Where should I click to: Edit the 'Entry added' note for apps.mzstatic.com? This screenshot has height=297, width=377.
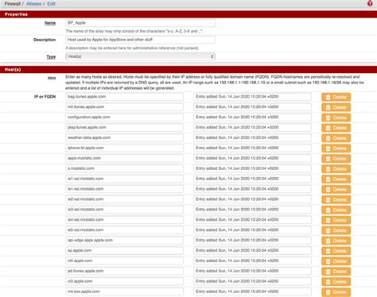point(252,158)
